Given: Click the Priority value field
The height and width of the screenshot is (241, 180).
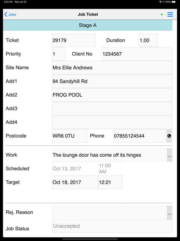Looking at the screenshot, I should click(x=58, y=54).
